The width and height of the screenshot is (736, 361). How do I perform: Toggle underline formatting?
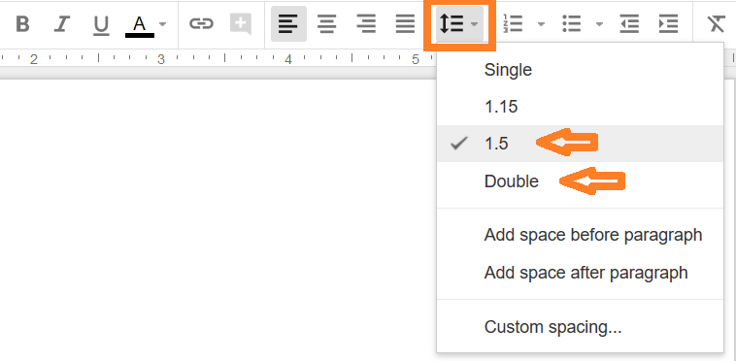101,24
